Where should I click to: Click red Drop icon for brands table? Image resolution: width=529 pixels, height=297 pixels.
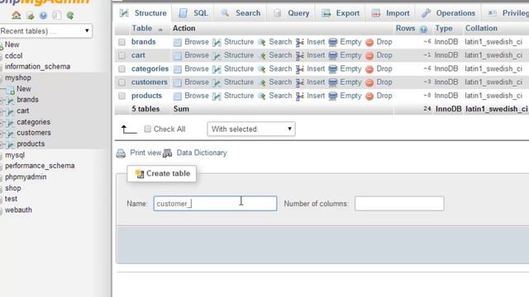(x=369, y=42)
